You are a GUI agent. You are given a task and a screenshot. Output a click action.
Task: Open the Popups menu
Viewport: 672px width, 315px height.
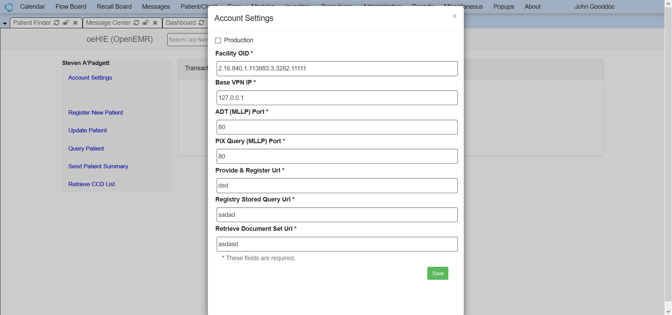pos(503,7)
